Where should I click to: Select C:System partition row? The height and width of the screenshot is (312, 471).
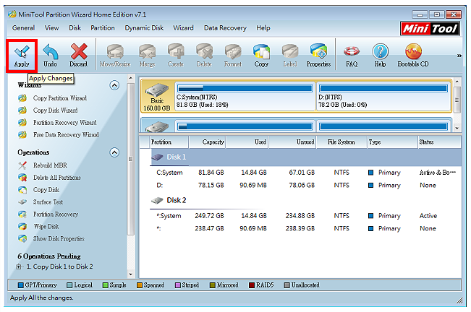tap(306, 173)
